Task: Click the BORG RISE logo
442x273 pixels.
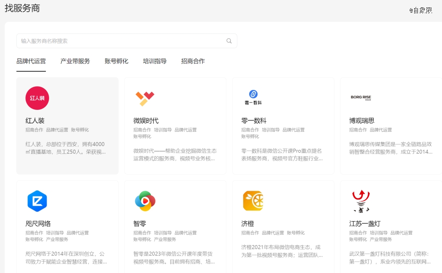Action: tap(361, 98)
